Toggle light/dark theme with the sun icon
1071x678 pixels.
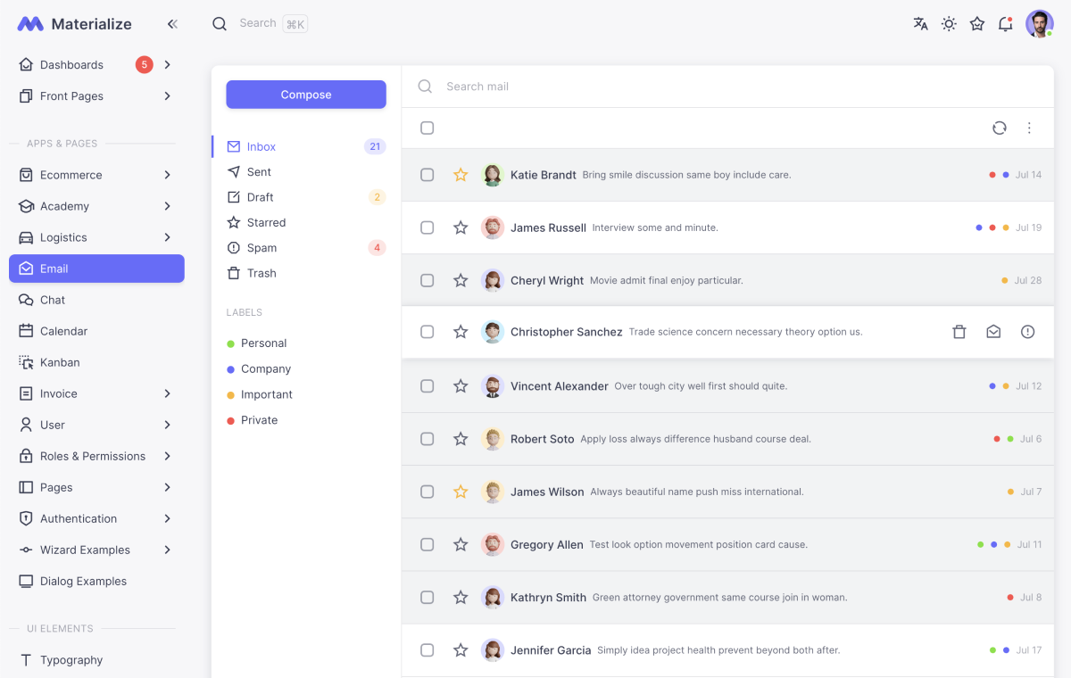(949, 23)
